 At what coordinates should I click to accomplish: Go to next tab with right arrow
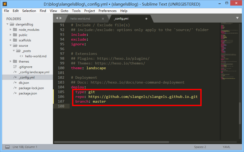60,18
